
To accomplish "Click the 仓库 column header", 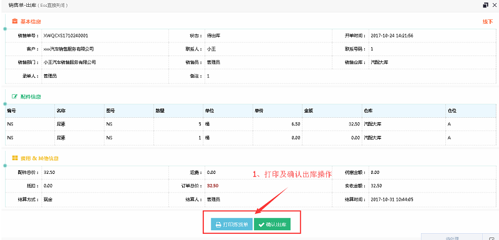I will click(369, 110).
